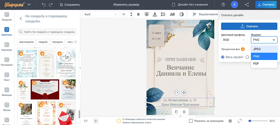Click the delete trash icon below text
The width and height of the screenshot is (280, 125).
point(184,112)
